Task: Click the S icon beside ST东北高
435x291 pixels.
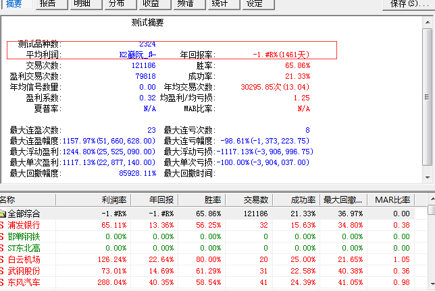Action: pyautogui.click(x=2, y=248)
